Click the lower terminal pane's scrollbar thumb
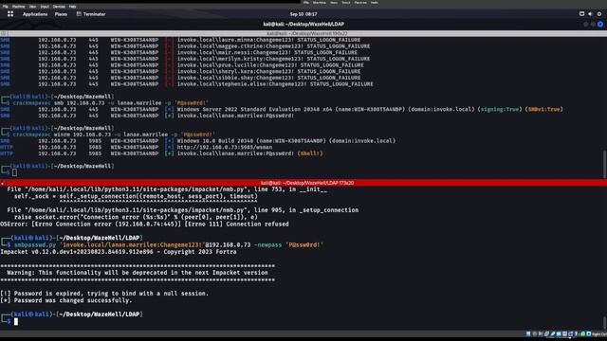607x341 pixels. tap(604, 322)
